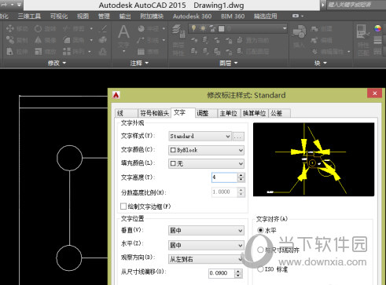The image size is (386, 285).
Task: Switch to the Alternate Units tab
Action: [254, 113]
